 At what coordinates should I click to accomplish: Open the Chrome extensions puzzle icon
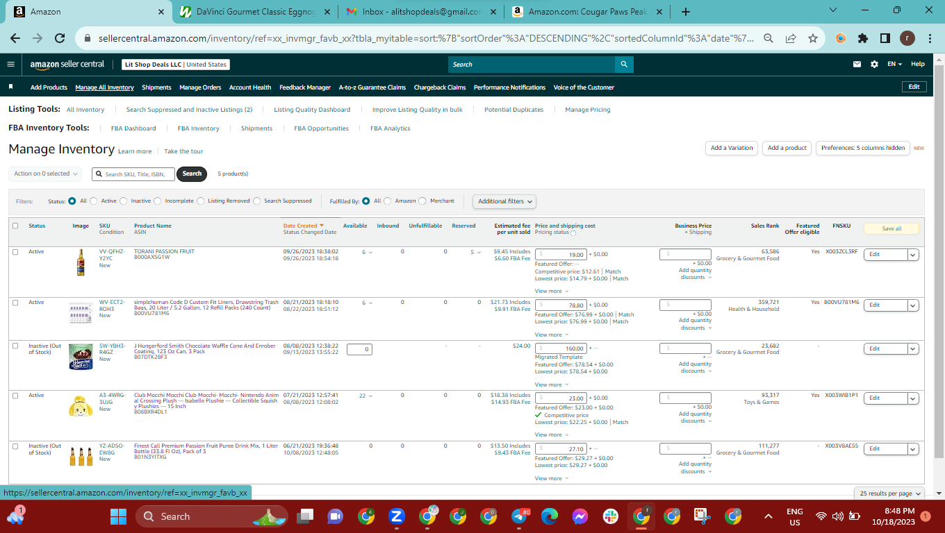(x=863, y=39)
